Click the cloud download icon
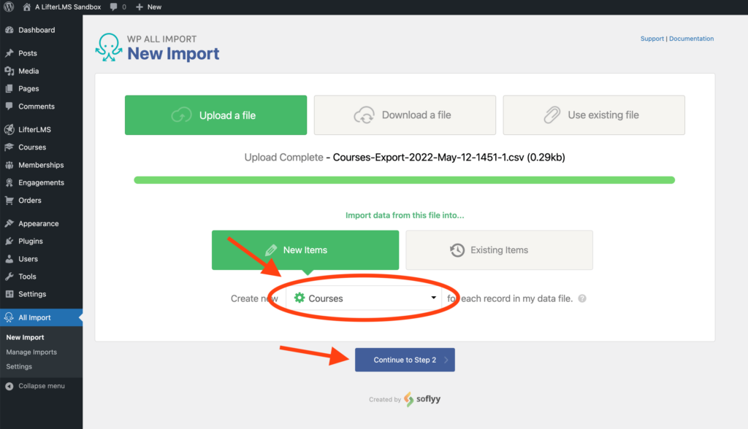The width and height of the screenshot is (748, 429). pos(364,115)
